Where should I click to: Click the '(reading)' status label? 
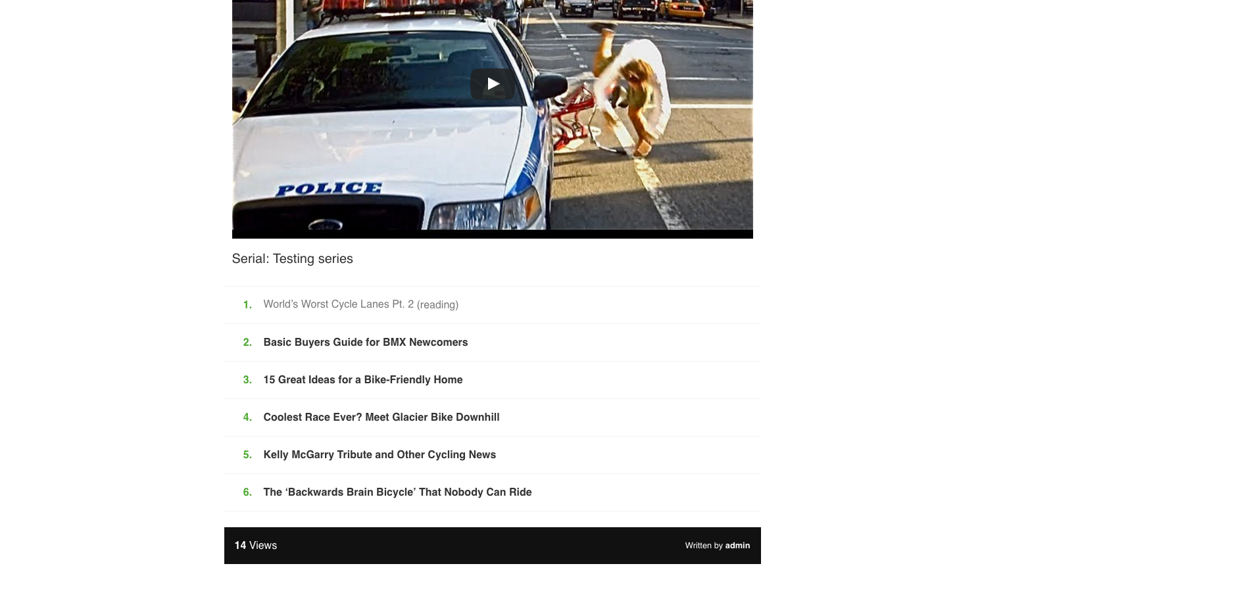[437, 305]
